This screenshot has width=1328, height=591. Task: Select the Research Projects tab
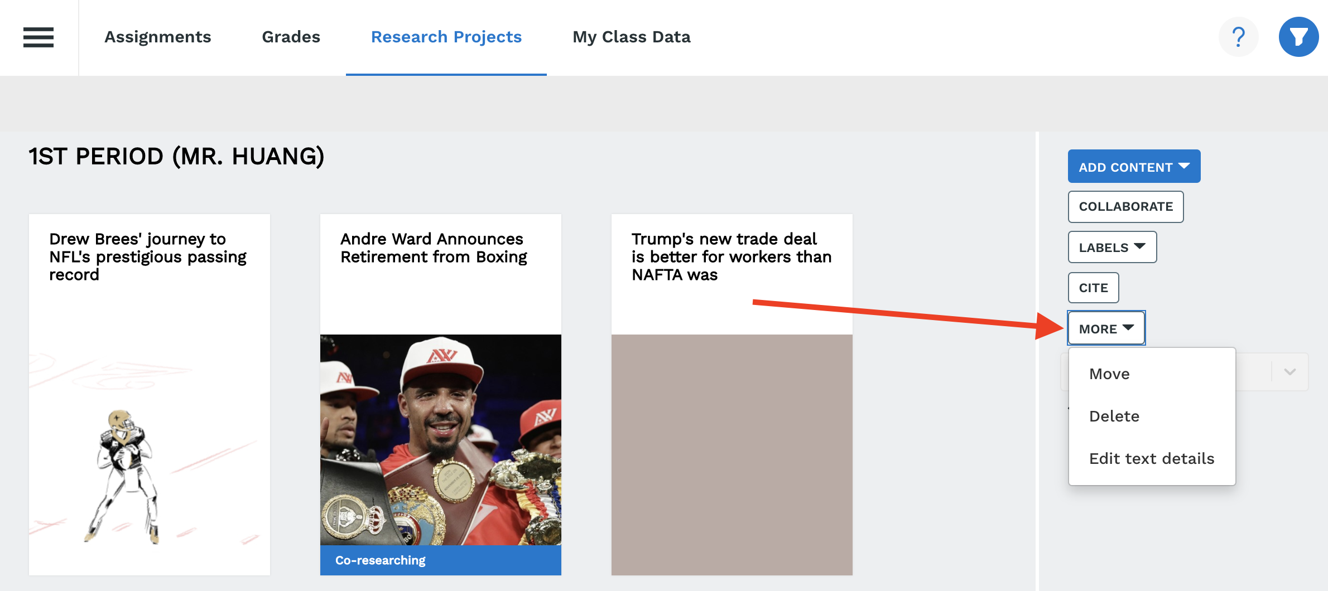[x=446, y=37]
